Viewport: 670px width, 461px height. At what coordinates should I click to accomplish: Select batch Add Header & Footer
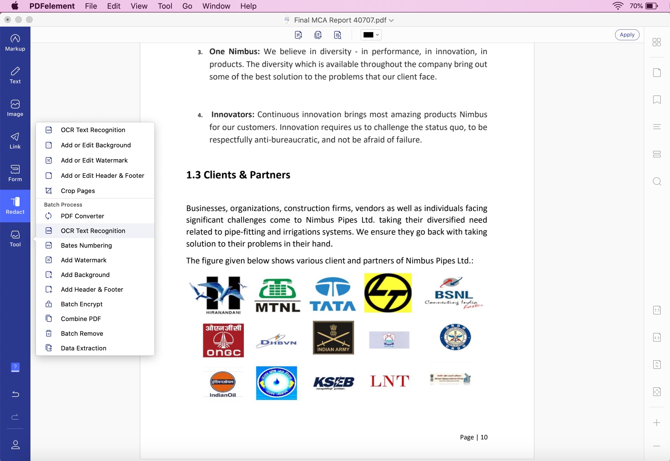click(x=95, y=289)
